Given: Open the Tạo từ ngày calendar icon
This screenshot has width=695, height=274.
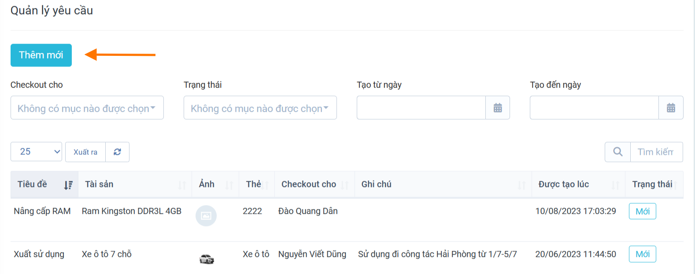Looking at the screenshot, I should (498, 108).
